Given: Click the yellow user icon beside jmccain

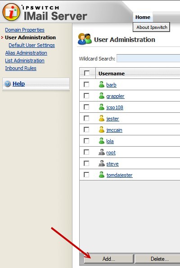Looking at the screenshot, I should (x=102, y=130).
